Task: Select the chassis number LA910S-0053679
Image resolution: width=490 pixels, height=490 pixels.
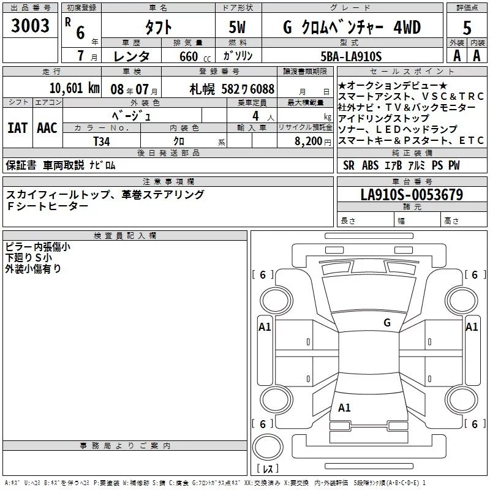Action: pos(412,195)
